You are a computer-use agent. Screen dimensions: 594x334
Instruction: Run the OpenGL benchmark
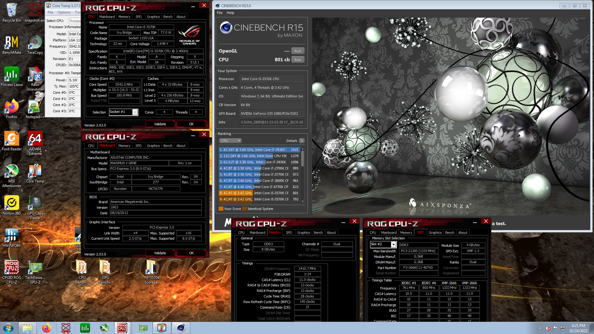(x=298, y=51)
